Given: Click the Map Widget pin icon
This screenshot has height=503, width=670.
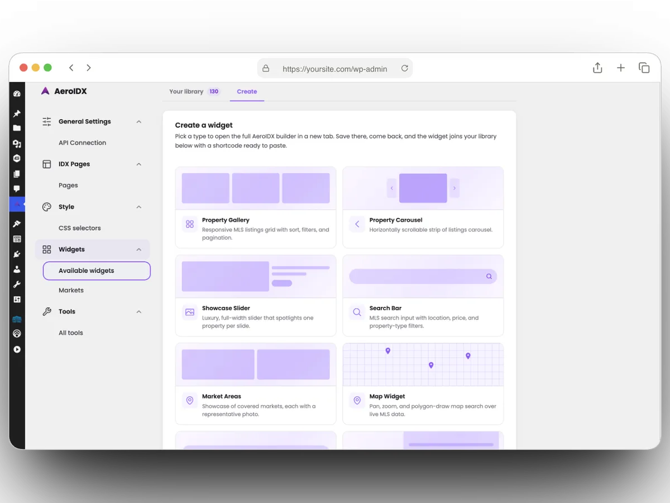Looking at the screenshot, I should [357, 400].
